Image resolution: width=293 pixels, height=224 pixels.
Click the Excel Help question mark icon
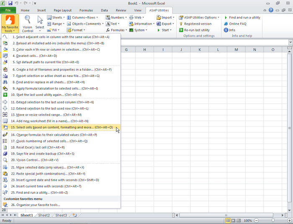tap(271, 10)
